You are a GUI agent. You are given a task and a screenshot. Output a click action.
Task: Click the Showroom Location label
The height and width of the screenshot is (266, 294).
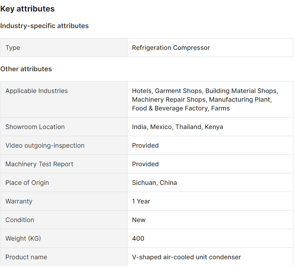click(x=35, y=127)
